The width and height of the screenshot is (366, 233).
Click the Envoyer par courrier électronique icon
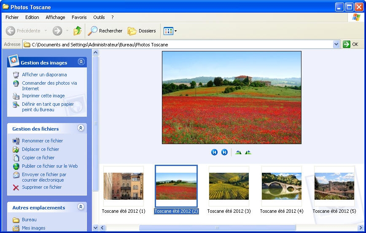click(16, 175)
